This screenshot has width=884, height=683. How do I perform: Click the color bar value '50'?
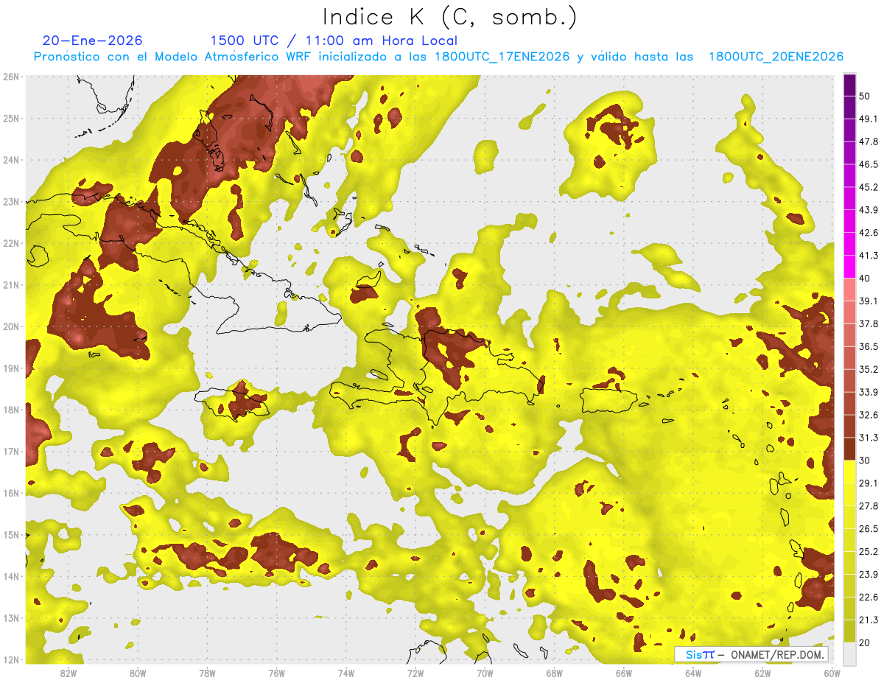point(866,96)
